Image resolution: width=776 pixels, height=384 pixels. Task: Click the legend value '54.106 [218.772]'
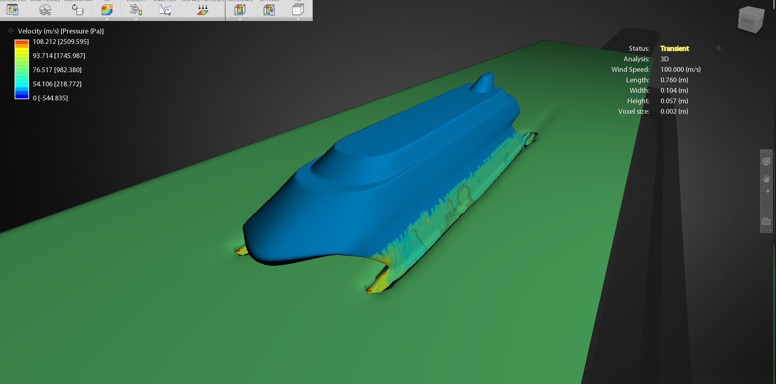point(57,84)
